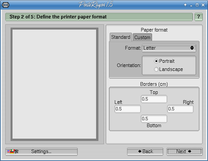Maximize the PosteRazor window

click(x=197, y=5)
